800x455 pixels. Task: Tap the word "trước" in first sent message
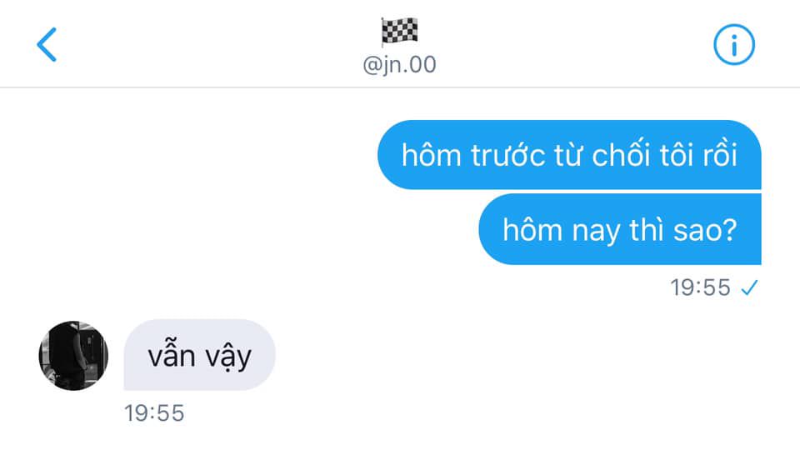(507, 155)
